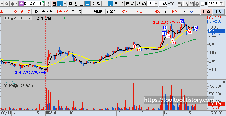
Task: Click the 565 open price value
Action: (157, 12)
